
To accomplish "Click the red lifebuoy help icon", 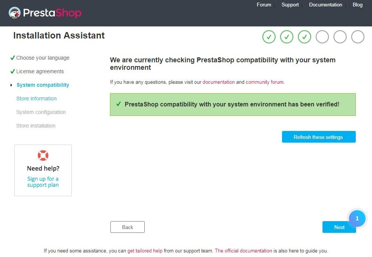I will point(43,155).
